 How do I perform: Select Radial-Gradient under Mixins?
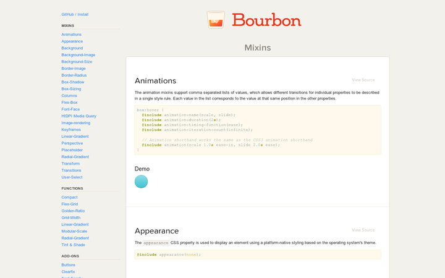[x=75, y=157]
